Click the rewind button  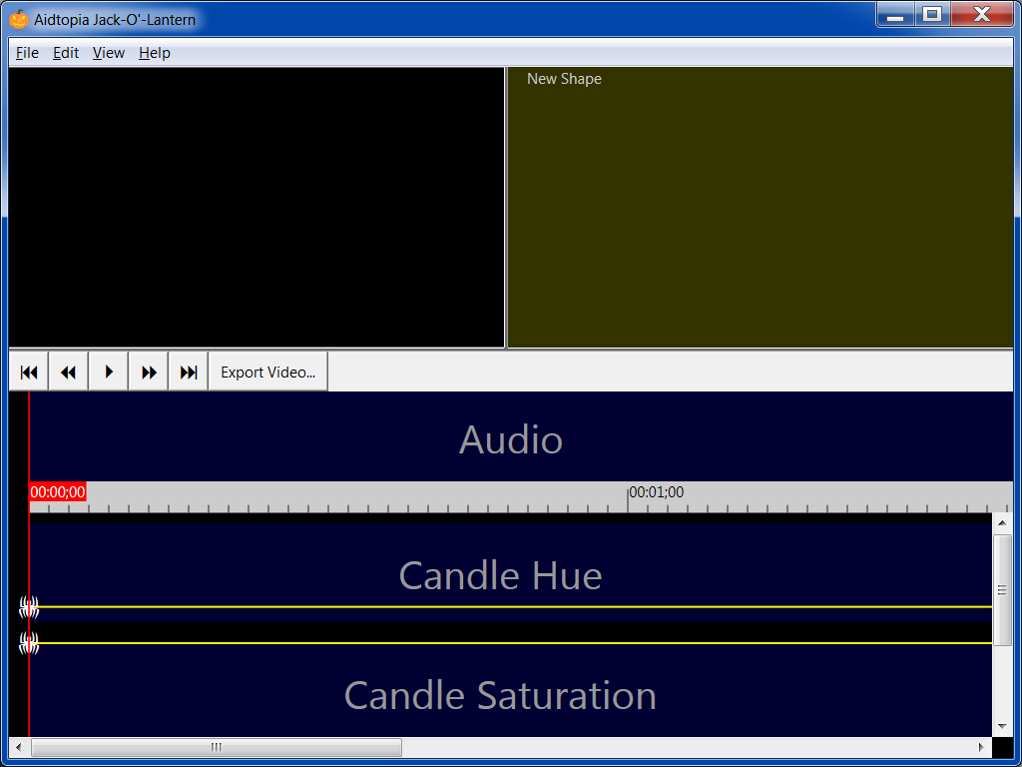[x=69, y=372]
